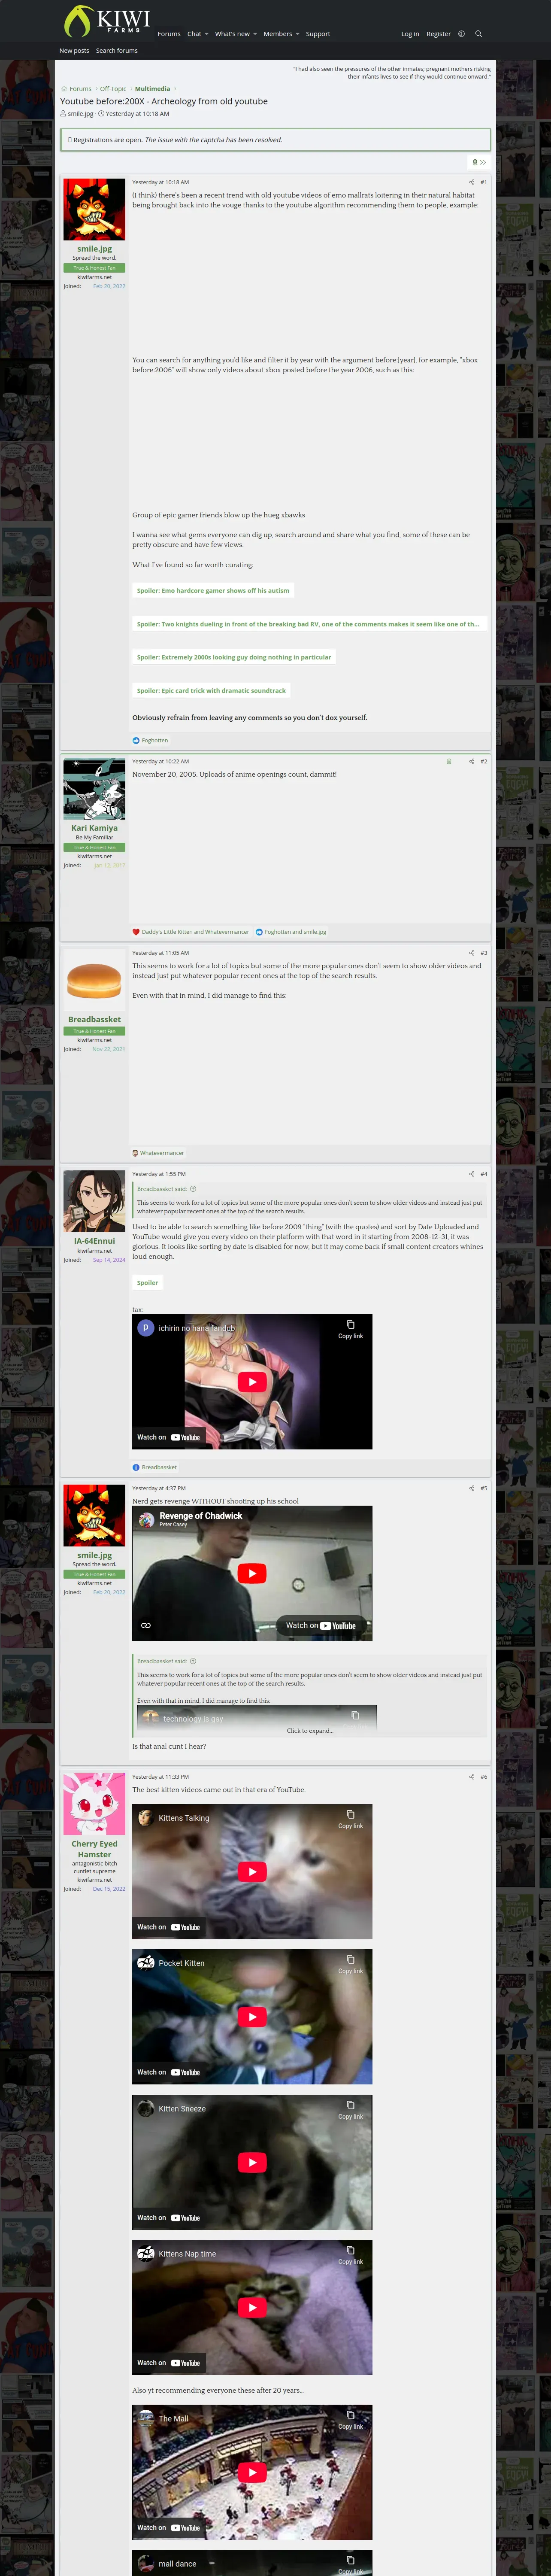Go to Forums breadcrumb
The width and height of the screenshot is (551, 2576).
point(80,89)
